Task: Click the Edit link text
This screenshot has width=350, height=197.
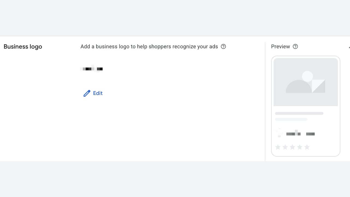Action: 98,93
